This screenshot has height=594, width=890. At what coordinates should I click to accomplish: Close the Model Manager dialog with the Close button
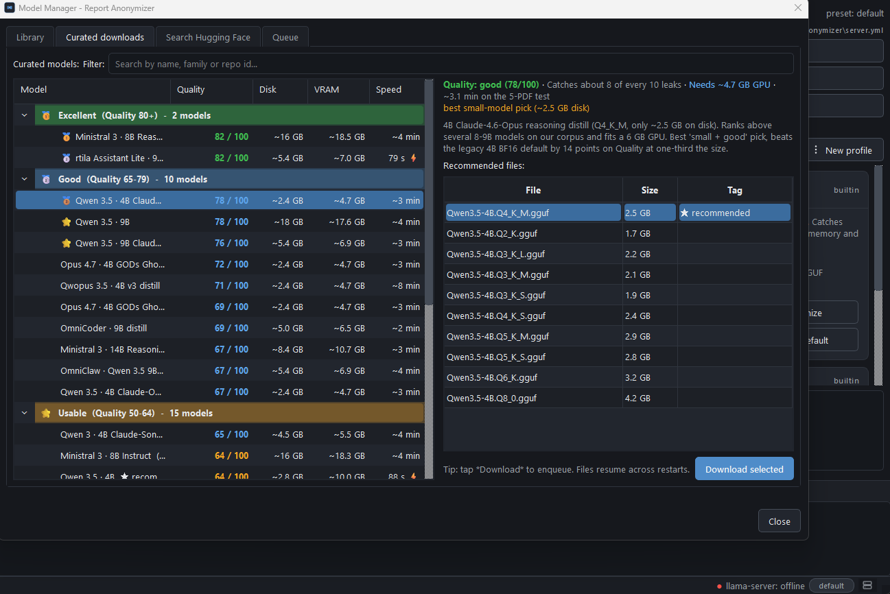click(780, 521)
